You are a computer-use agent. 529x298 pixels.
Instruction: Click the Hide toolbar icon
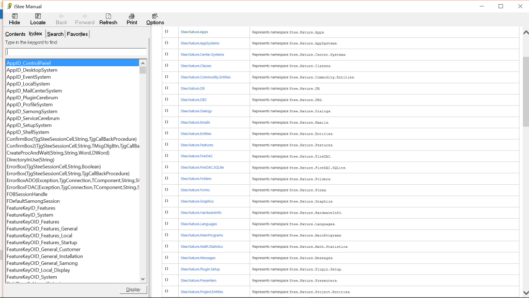14,17
